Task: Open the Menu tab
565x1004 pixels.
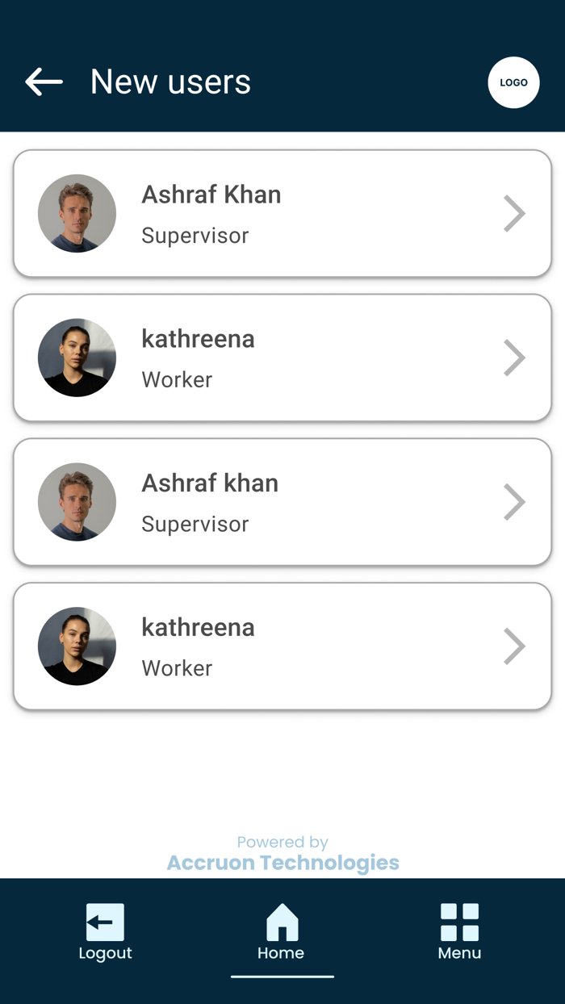Action: pyautogui.click(x=458, y=932)
